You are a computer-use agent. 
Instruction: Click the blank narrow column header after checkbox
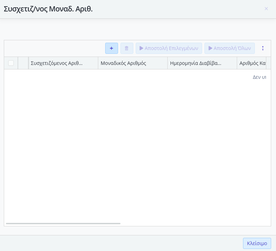click(x=23, y=63)
